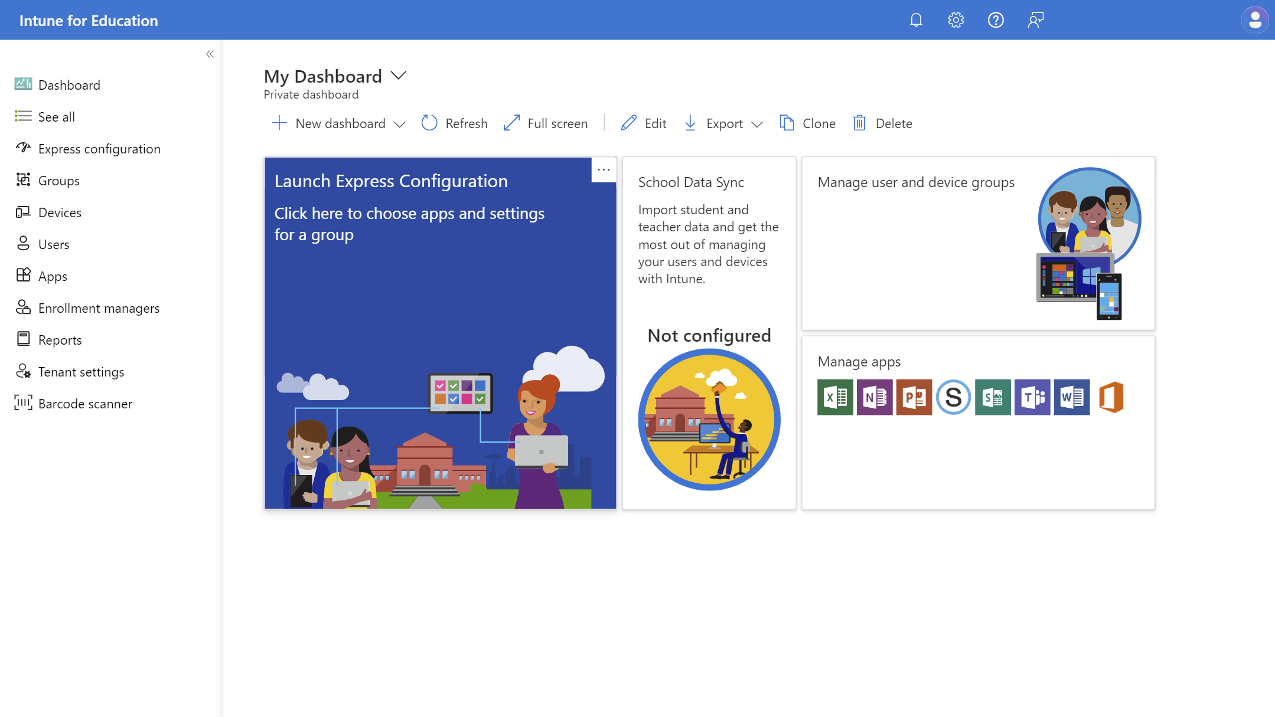Open the Launch Express Configuration tile options
The height and width of the screenshot is (717, 1275).
pos(604,170)
